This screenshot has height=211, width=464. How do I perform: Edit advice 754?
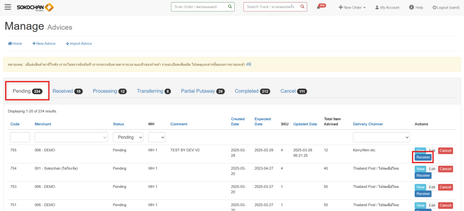pyautogui.click(x=432, y=169)
